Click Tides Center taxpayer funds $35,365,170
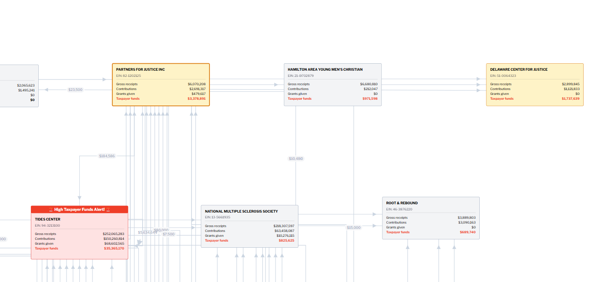603x282 pixels. [114, 248]
